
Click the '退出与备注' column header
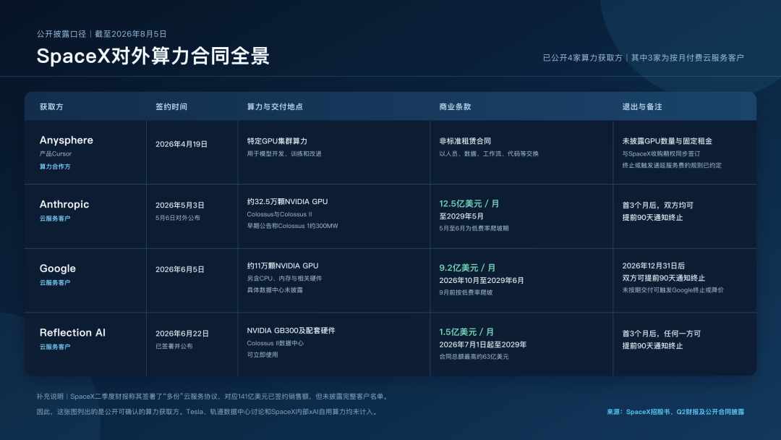[642, 106]
